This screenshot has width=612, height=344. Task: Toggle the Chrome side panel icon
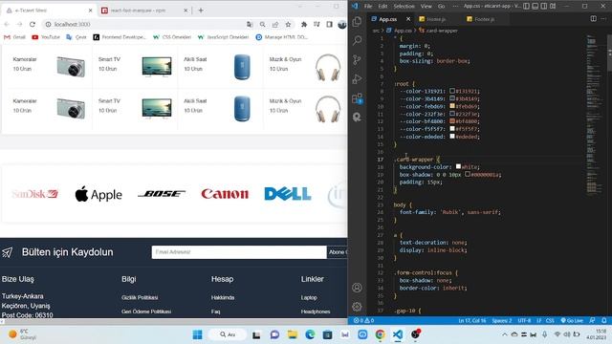(x=329, y=24)
